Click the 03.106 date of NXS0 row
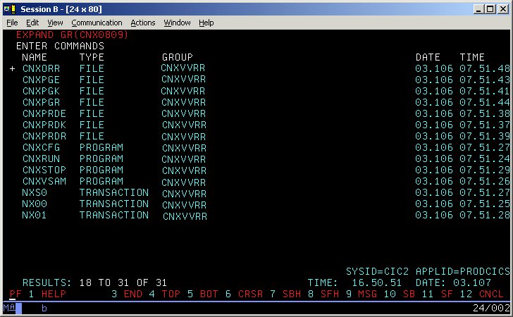 pos(434,192)
